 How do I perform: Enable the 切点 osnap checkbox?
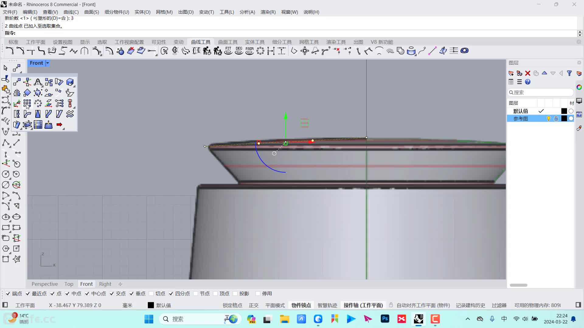point(151,293)
